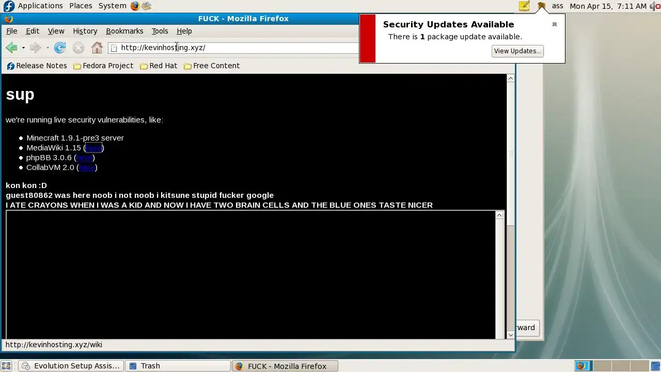
Task: Click FUCK - Mozilla Firefox taskbar item
Action: (x=285, y=366)
